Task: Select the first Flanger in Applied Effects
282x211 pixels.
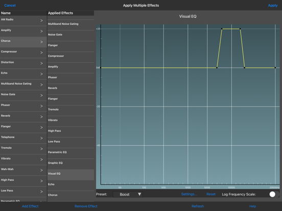Action: pos(70,46)
